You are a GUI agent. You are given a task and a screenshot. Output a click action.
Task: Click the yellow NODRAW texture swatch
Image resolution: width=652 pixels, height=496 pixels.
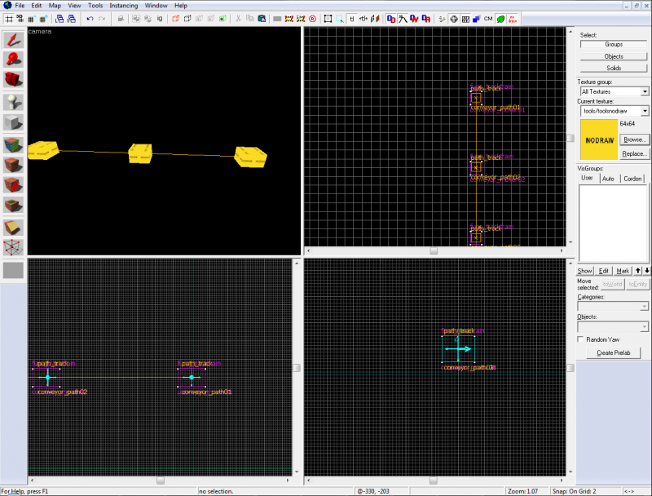(x=597, y=139)
